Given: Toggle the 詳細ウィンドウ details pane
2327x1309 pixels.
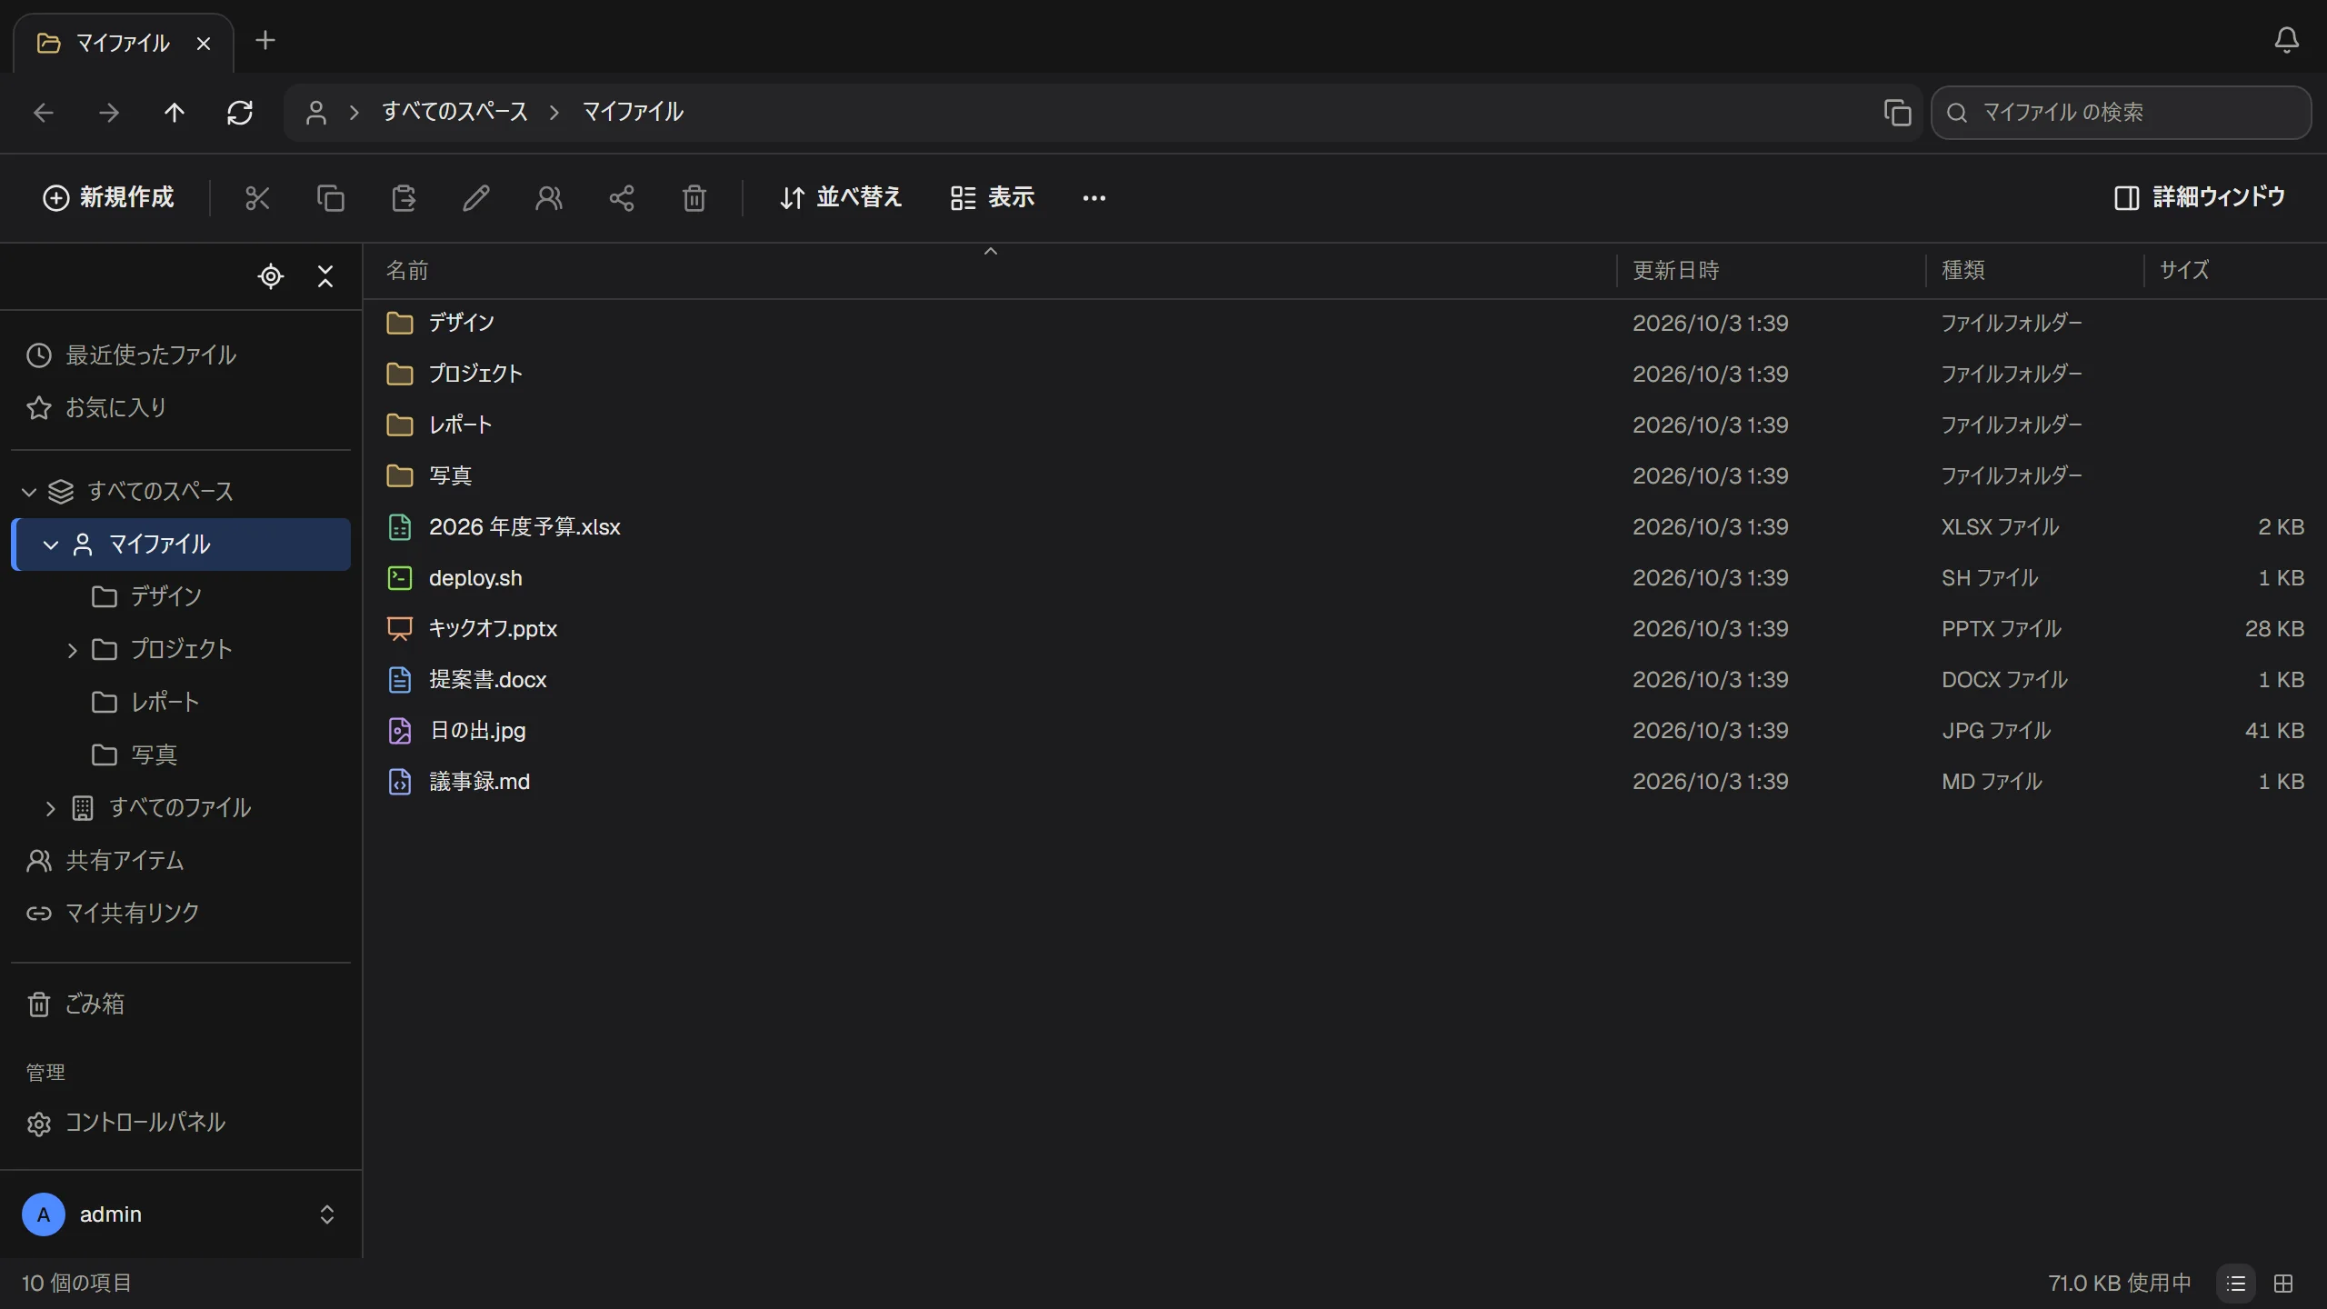Looking at the screenshot, I should point(2200,198).
